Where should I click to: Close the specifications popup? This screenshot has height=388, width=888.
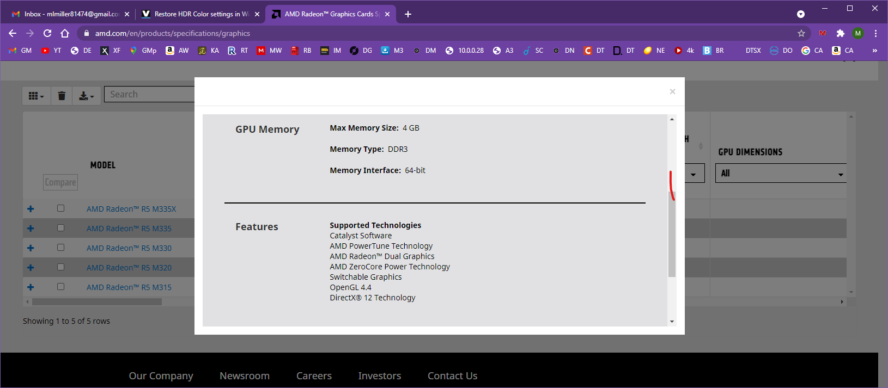(x=672, y=91)
